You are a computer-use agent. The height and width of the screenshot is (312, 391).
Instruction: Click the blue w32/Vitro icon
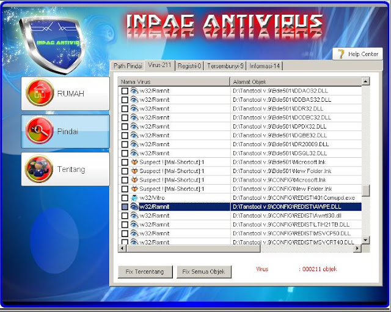(x=134, y=198)
